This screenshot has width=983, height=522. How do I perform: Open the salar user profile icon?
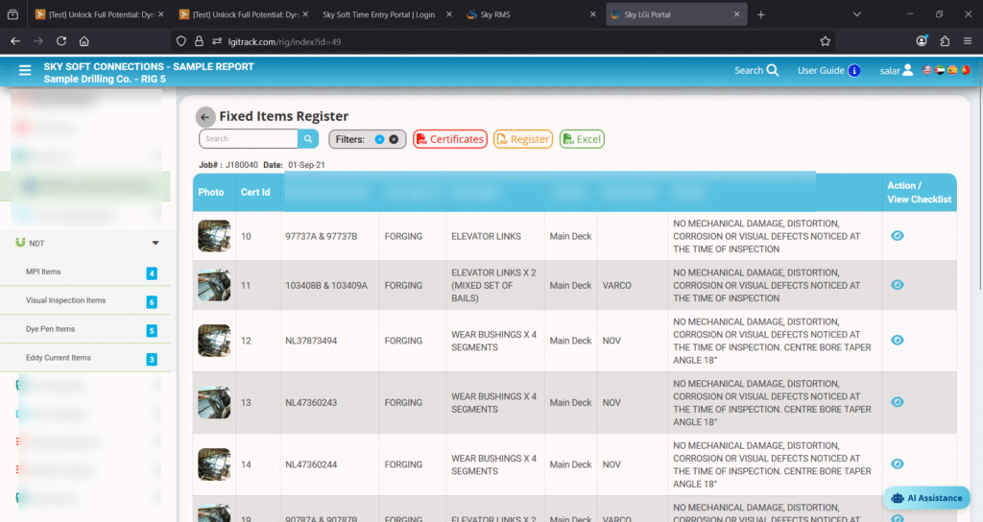907,70
